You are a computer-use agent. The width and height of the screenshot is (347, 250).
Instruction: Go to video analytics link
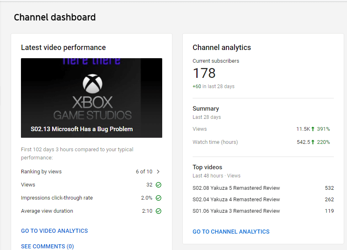point(54,231)
